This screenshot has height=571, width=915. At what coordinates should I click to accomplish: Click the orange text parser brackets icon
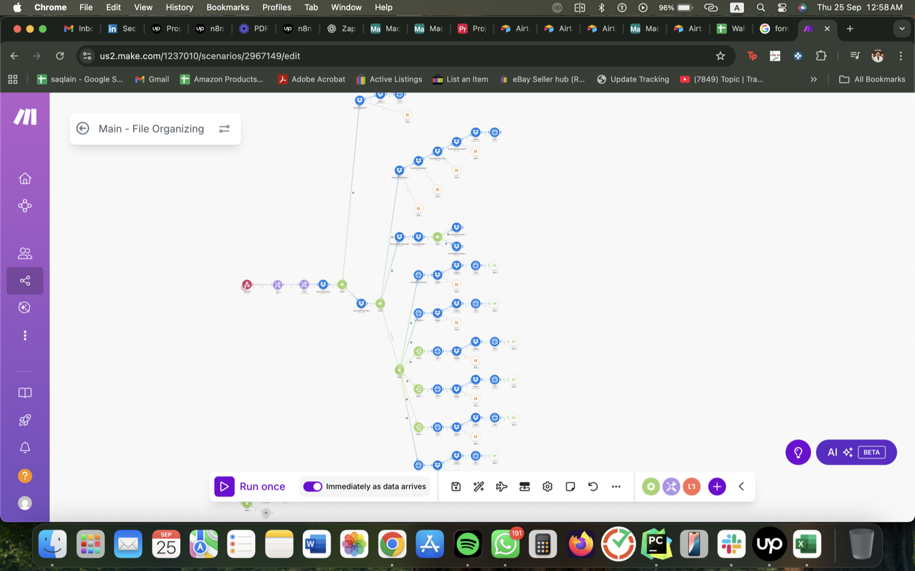point(692,486)
